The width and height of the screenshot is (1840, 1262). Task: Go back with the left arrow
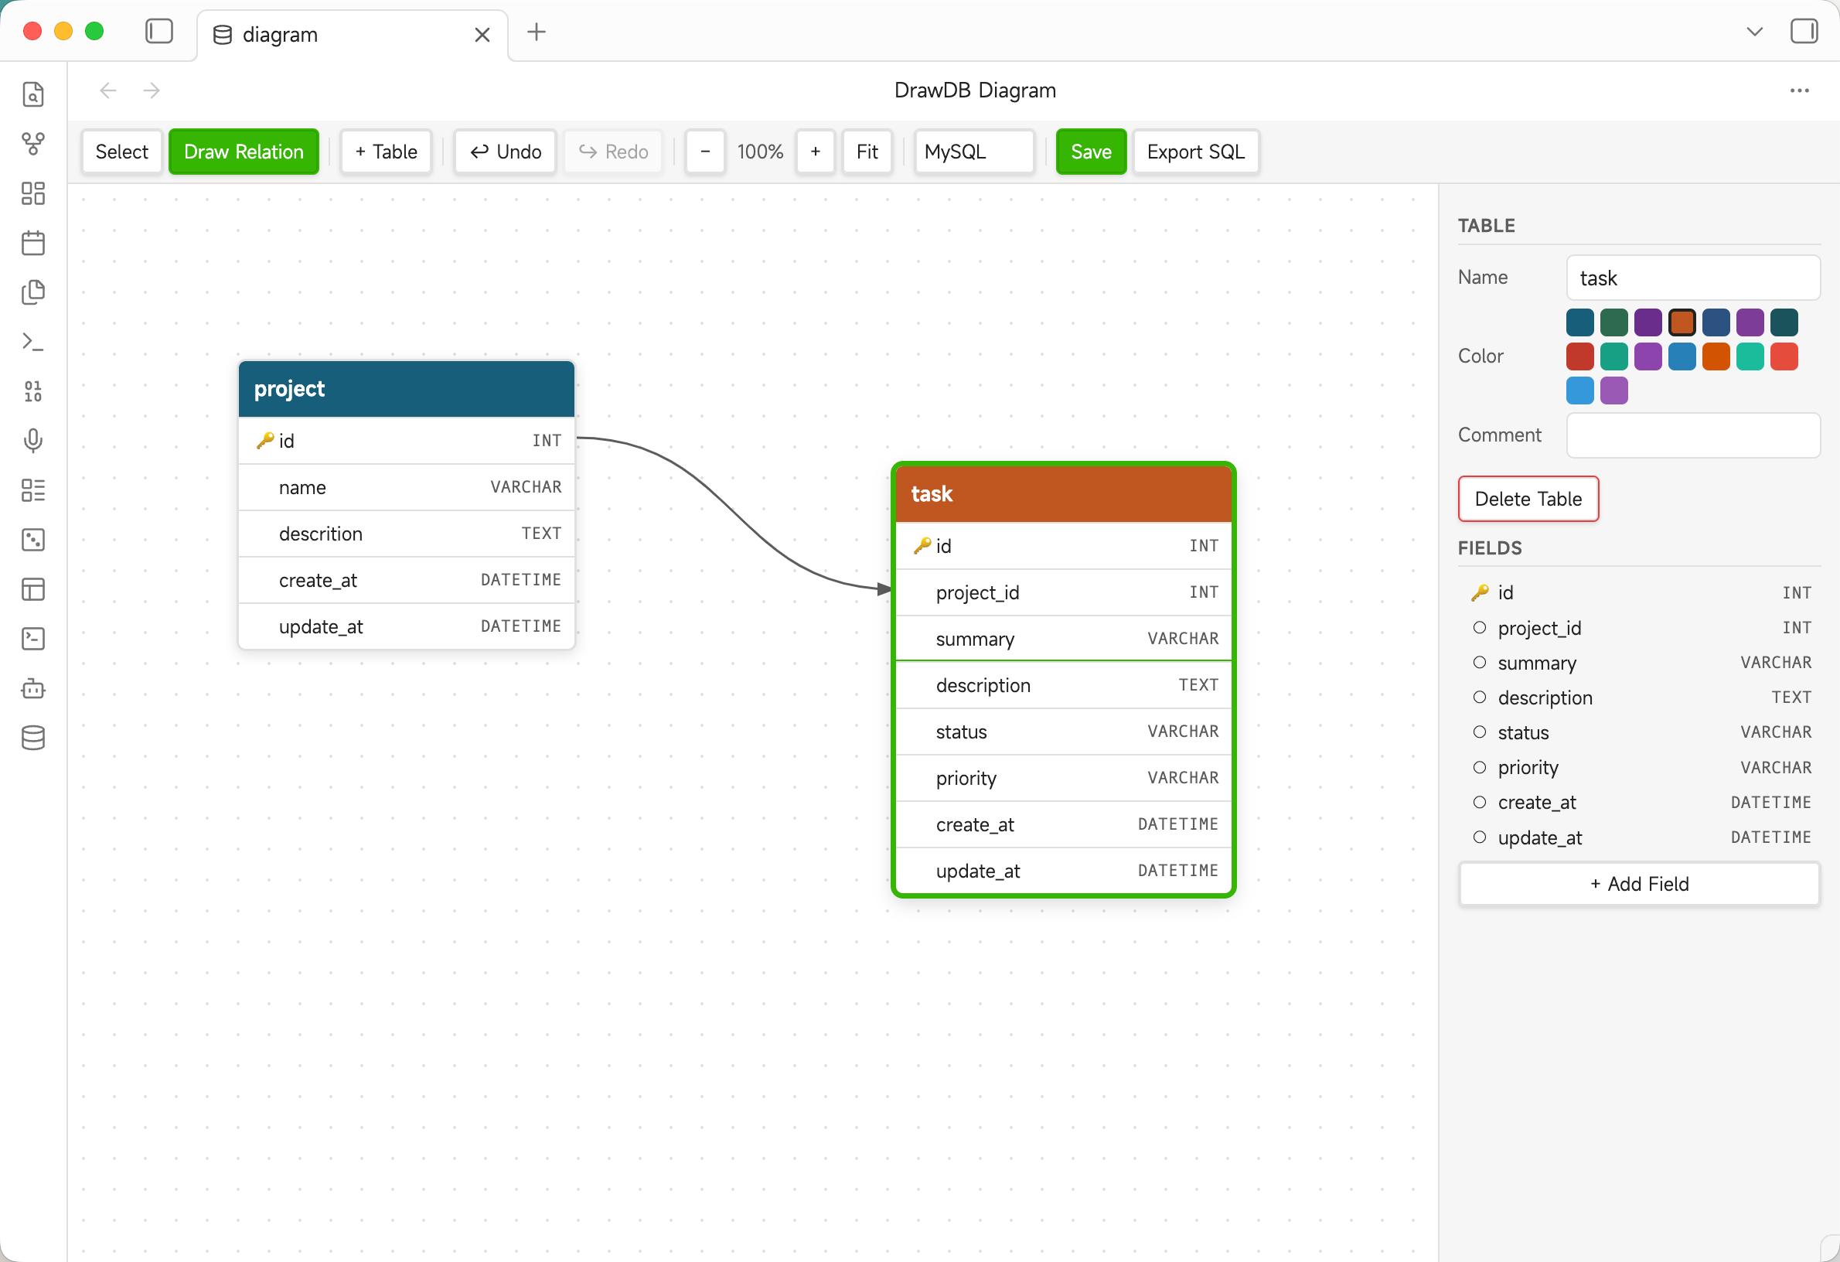coord(108,90)
